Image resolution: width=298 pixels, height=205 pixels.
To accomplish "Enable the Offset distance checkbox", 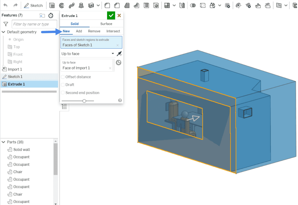I will 63,77.
